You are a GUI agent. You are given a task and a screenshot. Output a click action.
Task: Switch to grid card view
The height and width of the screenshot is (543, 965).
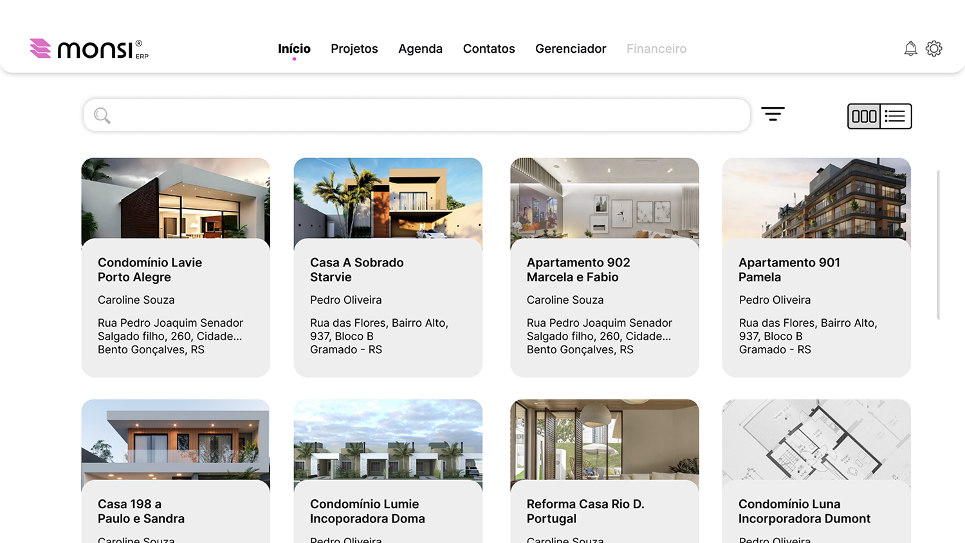864,116
